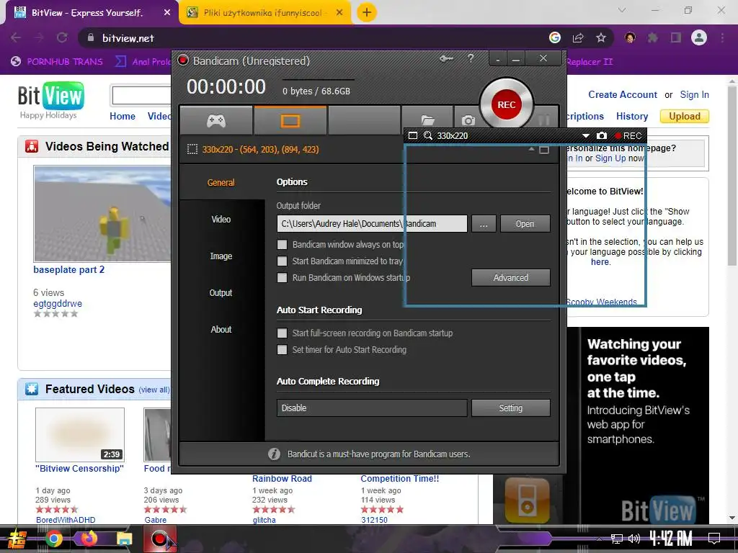The image size is (738, 553).
Task: Click the share page icon in address bar
Action: (578, 37)
